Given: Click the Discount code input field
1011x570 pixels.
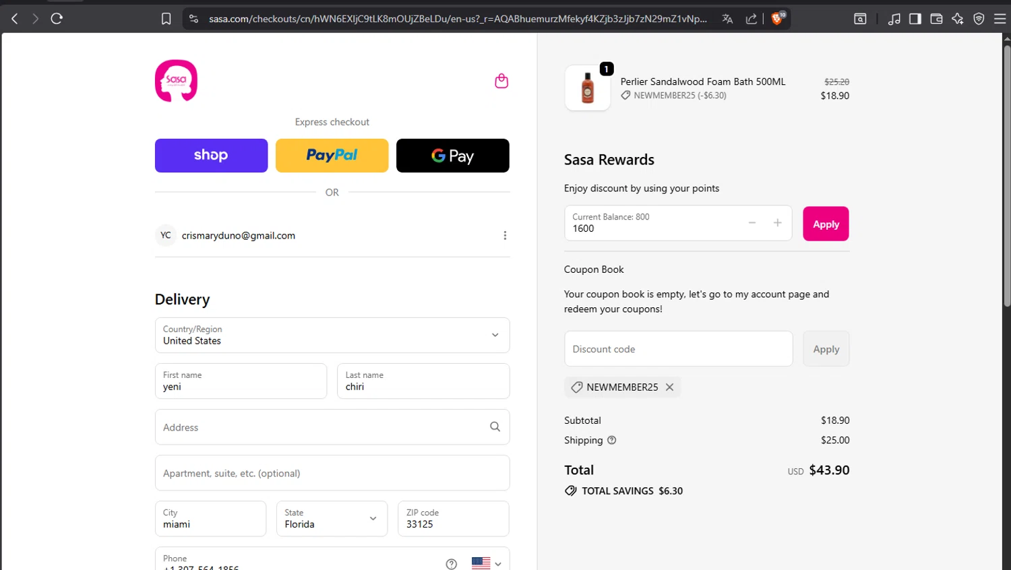Looking at the screenshot, I should [x=678, y=349].
